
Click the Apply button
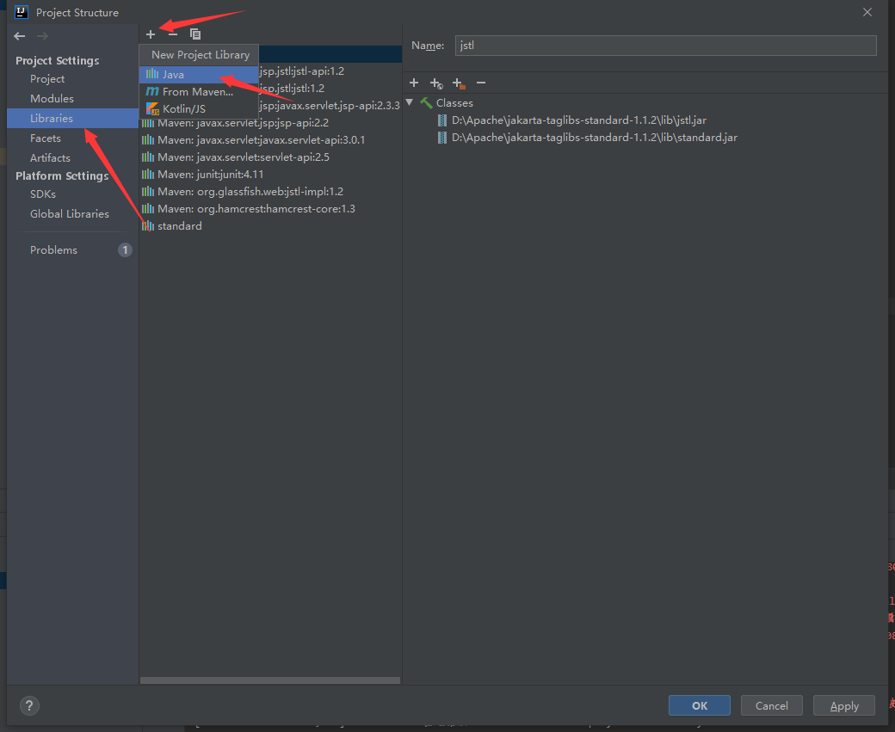(844, 705)
